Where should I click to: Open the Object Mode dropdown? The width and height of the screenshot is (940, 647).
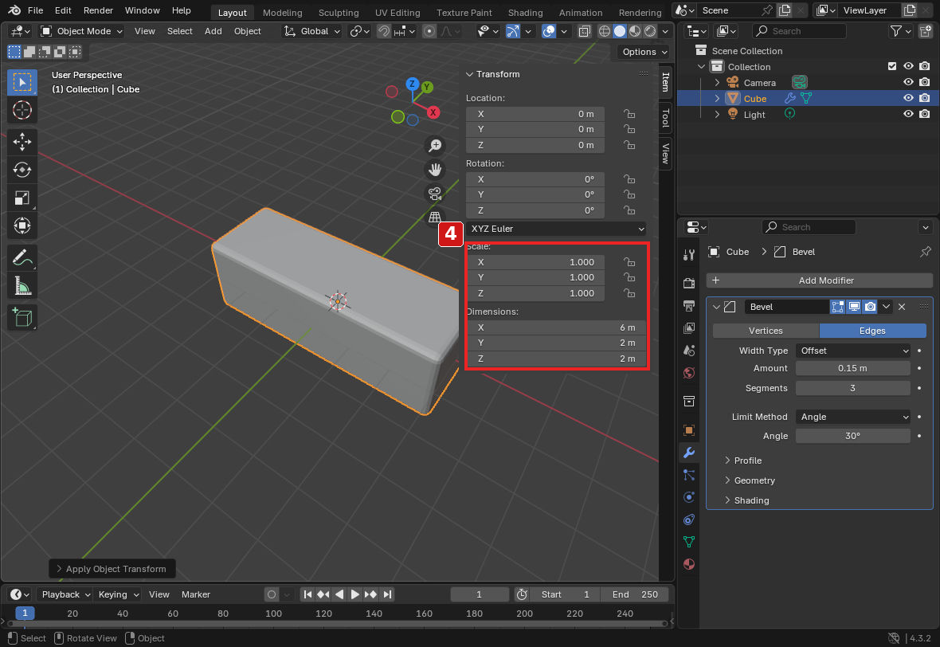81,31
